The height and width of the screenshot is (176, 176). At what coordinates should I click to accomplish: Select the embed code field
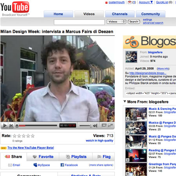[150, 93]
